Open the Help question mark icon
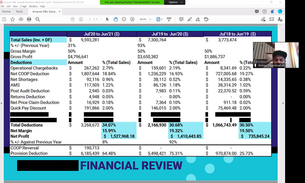The image size is (305, 183). (264, 12)
